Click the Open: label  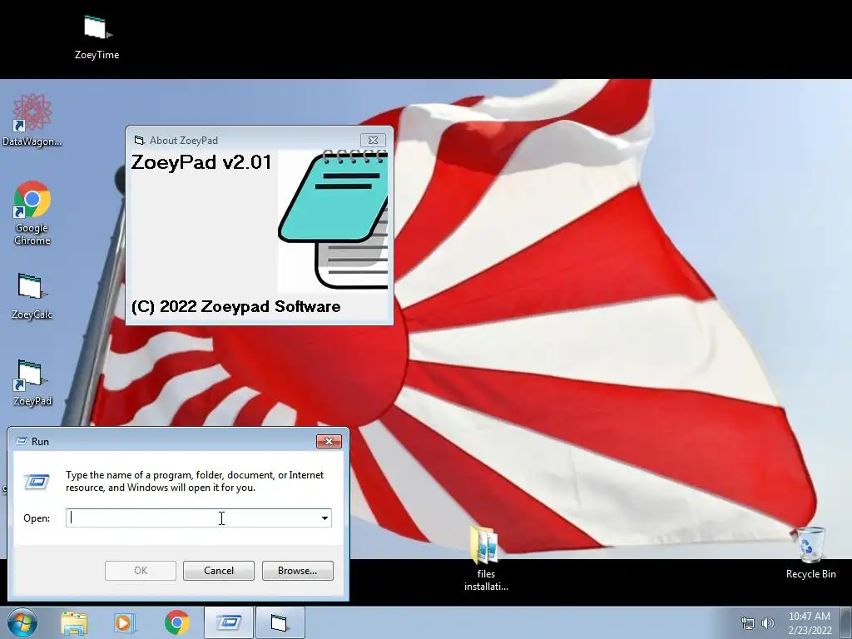coord(37,518)
